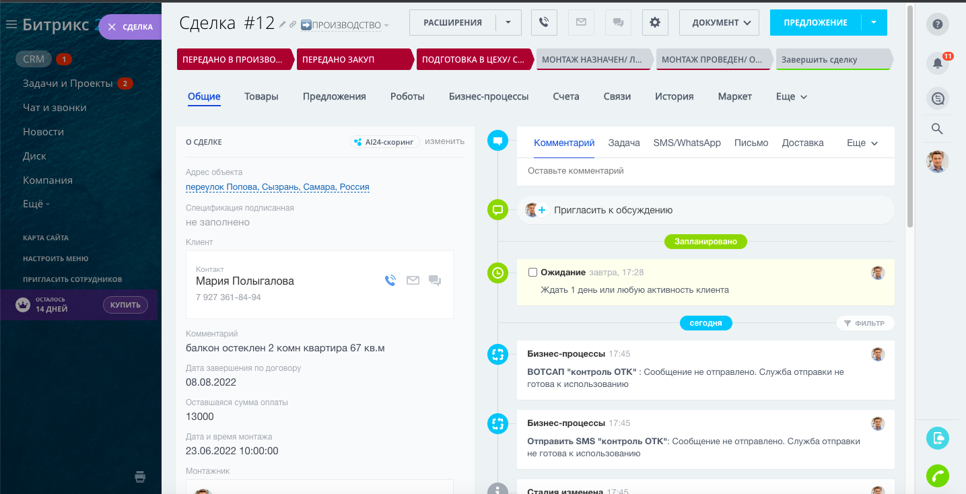Image resolution: width=966 pixels, height=494 pixels.
Task: Click the printer icon in left sidebar
Action: (140, 477)
